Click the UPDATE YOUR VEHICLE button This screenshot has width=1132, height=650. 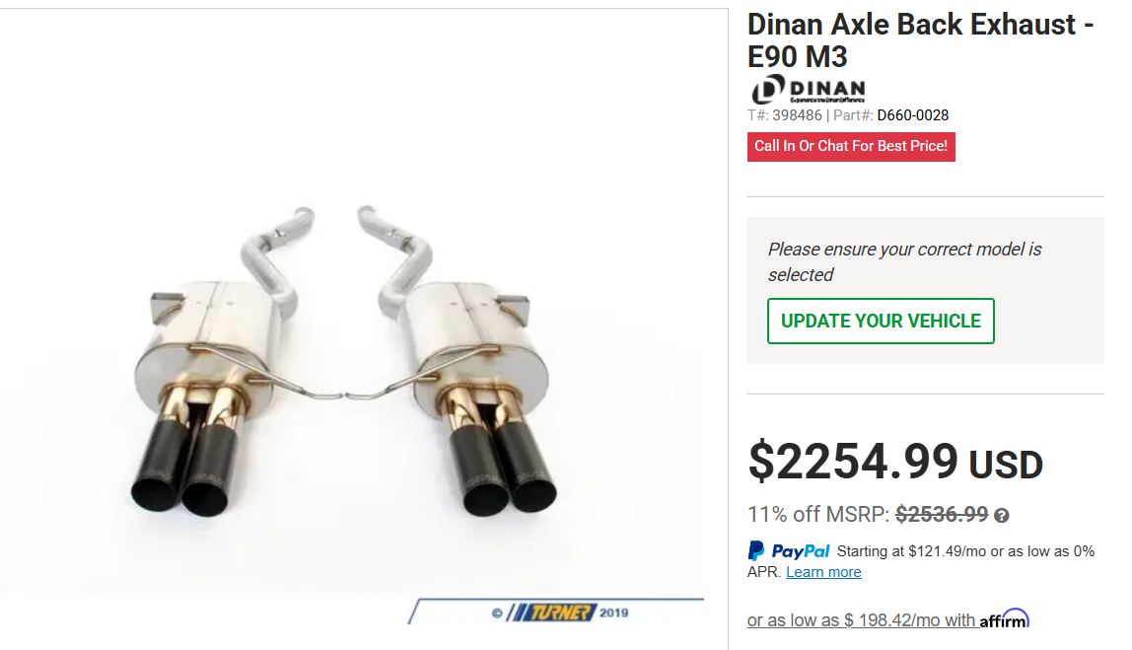coord(881,321)
